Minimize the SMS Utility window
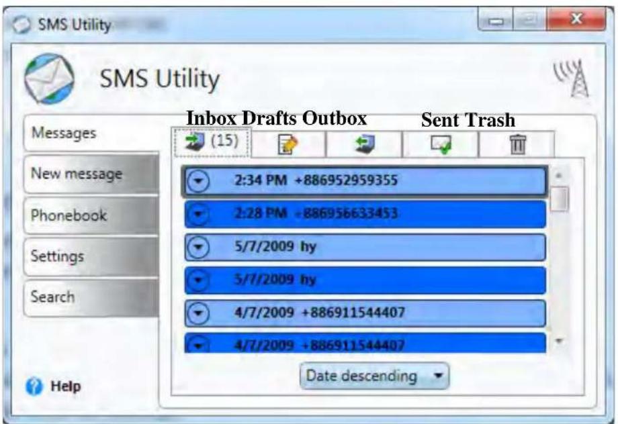Viewport: 618px width, 424px height. [496, 21]
